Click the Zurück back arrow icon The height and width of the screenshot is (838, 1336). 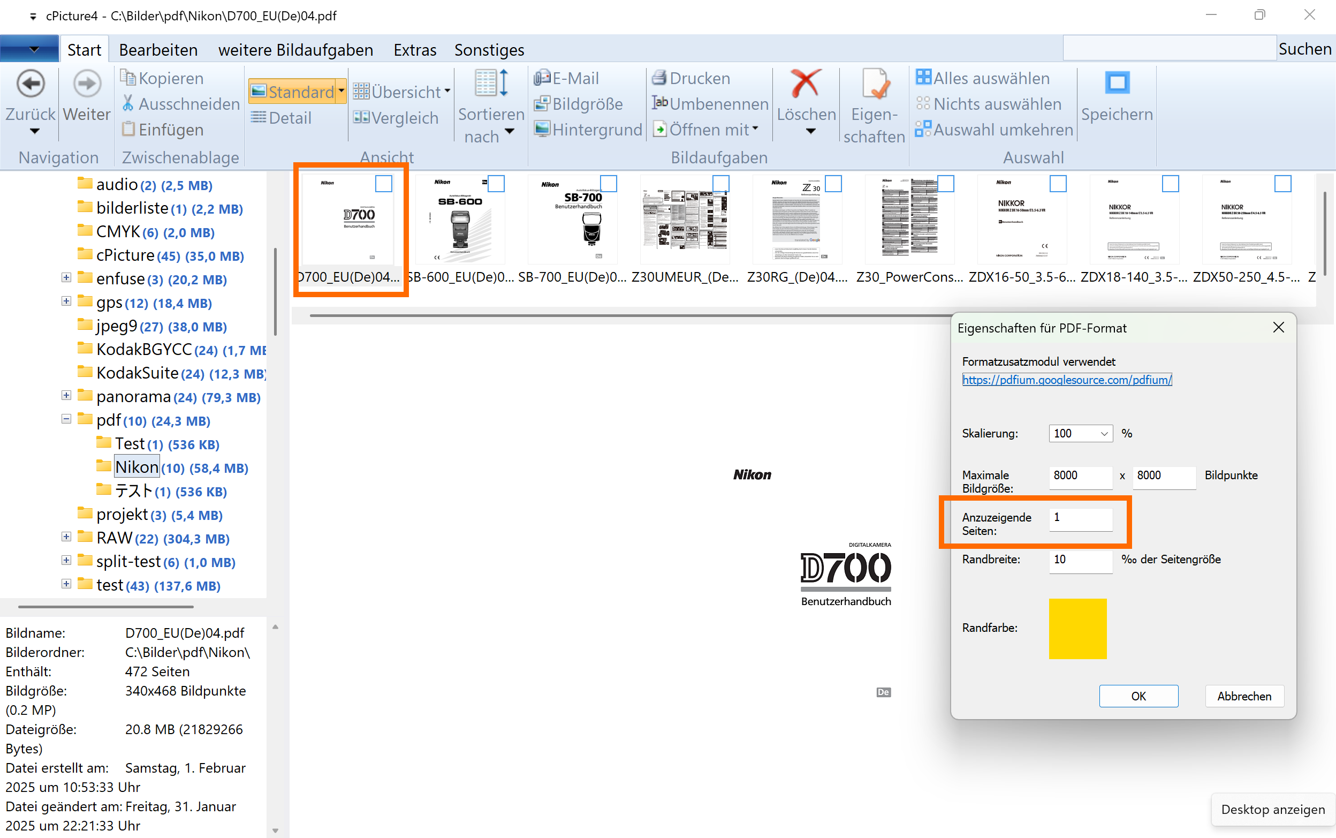(31, 84)
